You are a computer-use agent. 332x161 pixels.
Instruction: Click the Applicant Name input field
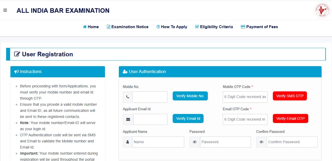[158, 142]
